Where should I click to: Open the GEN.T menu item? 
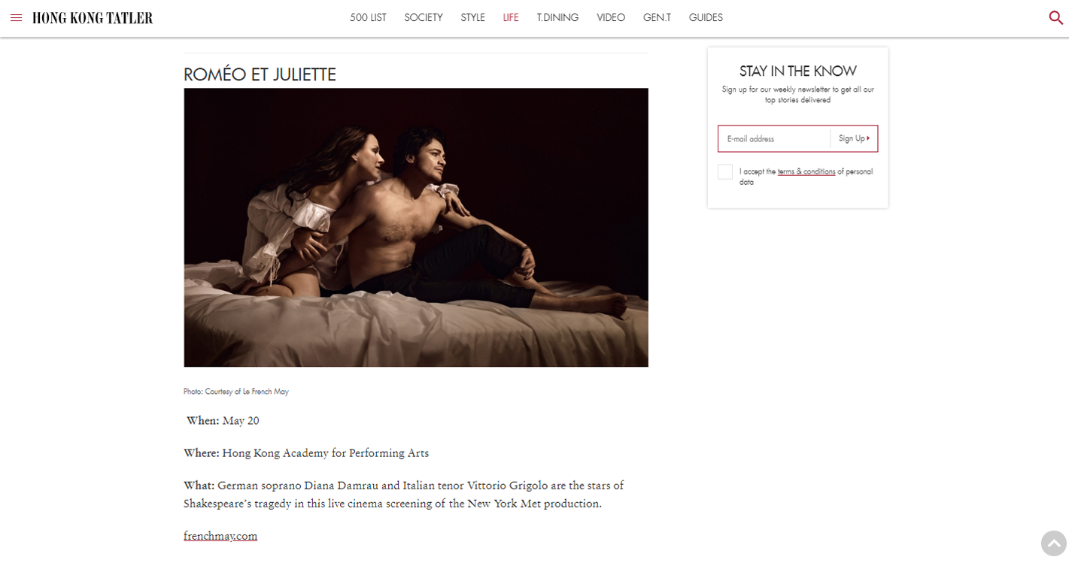point(657,17)
